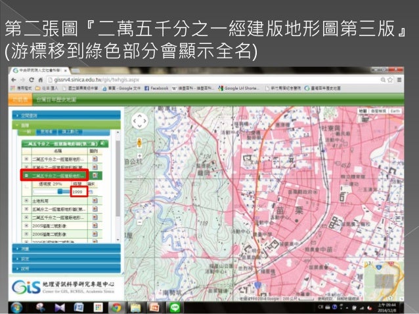Click the map pan direction control

click(x=140, y=121)
